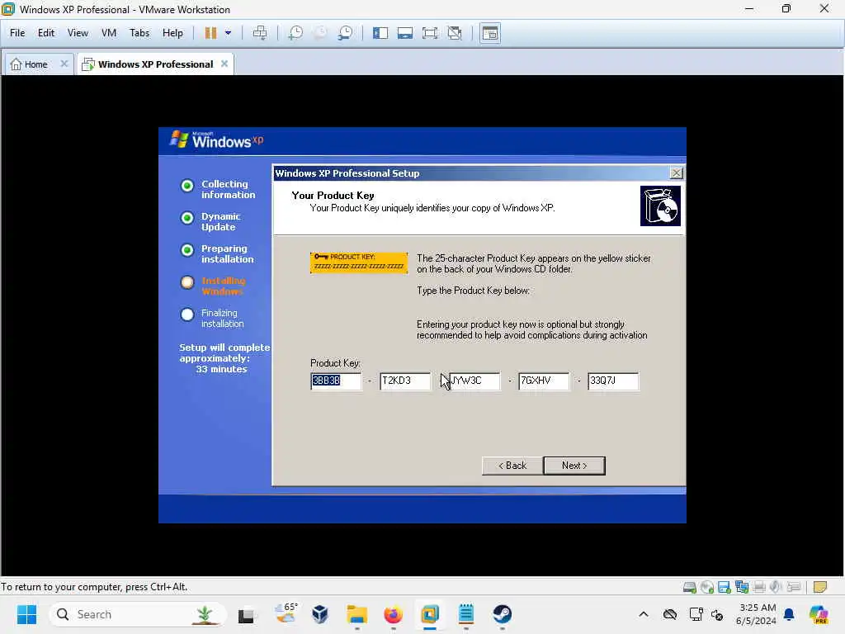The height and width of the screenshot is (634, 845).
Task: Click the VMware app icon in the title bar
Action: 8,9
